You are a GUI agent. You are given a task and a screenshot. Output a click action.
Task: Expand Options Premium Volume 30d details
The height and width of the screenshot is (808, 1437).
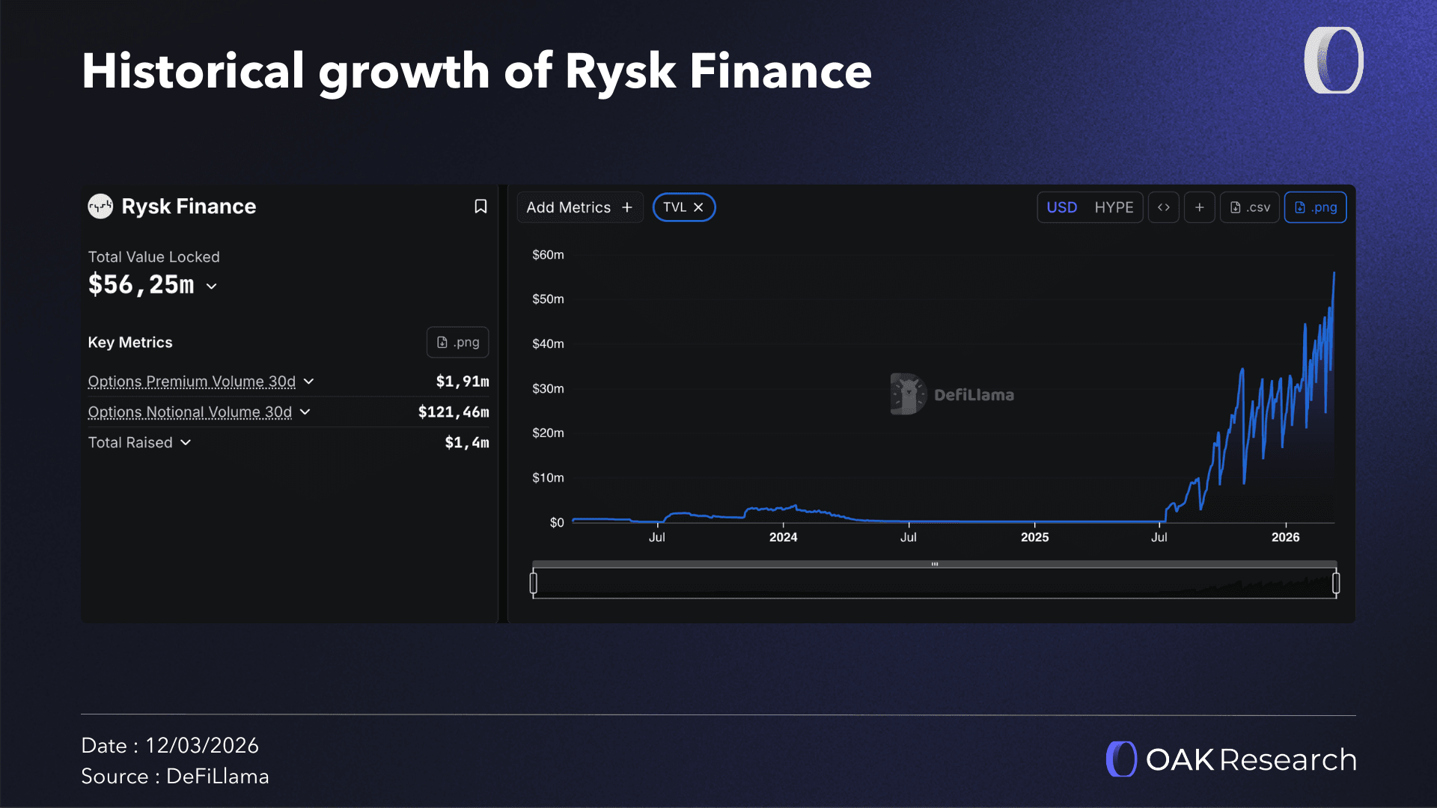click(308, 382)
